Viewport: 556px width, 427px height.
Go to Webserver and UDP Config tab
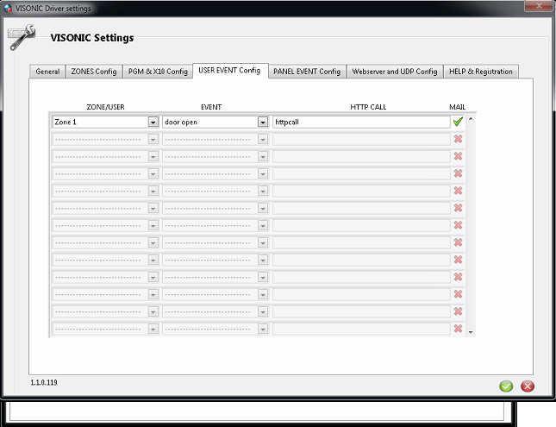395,72
